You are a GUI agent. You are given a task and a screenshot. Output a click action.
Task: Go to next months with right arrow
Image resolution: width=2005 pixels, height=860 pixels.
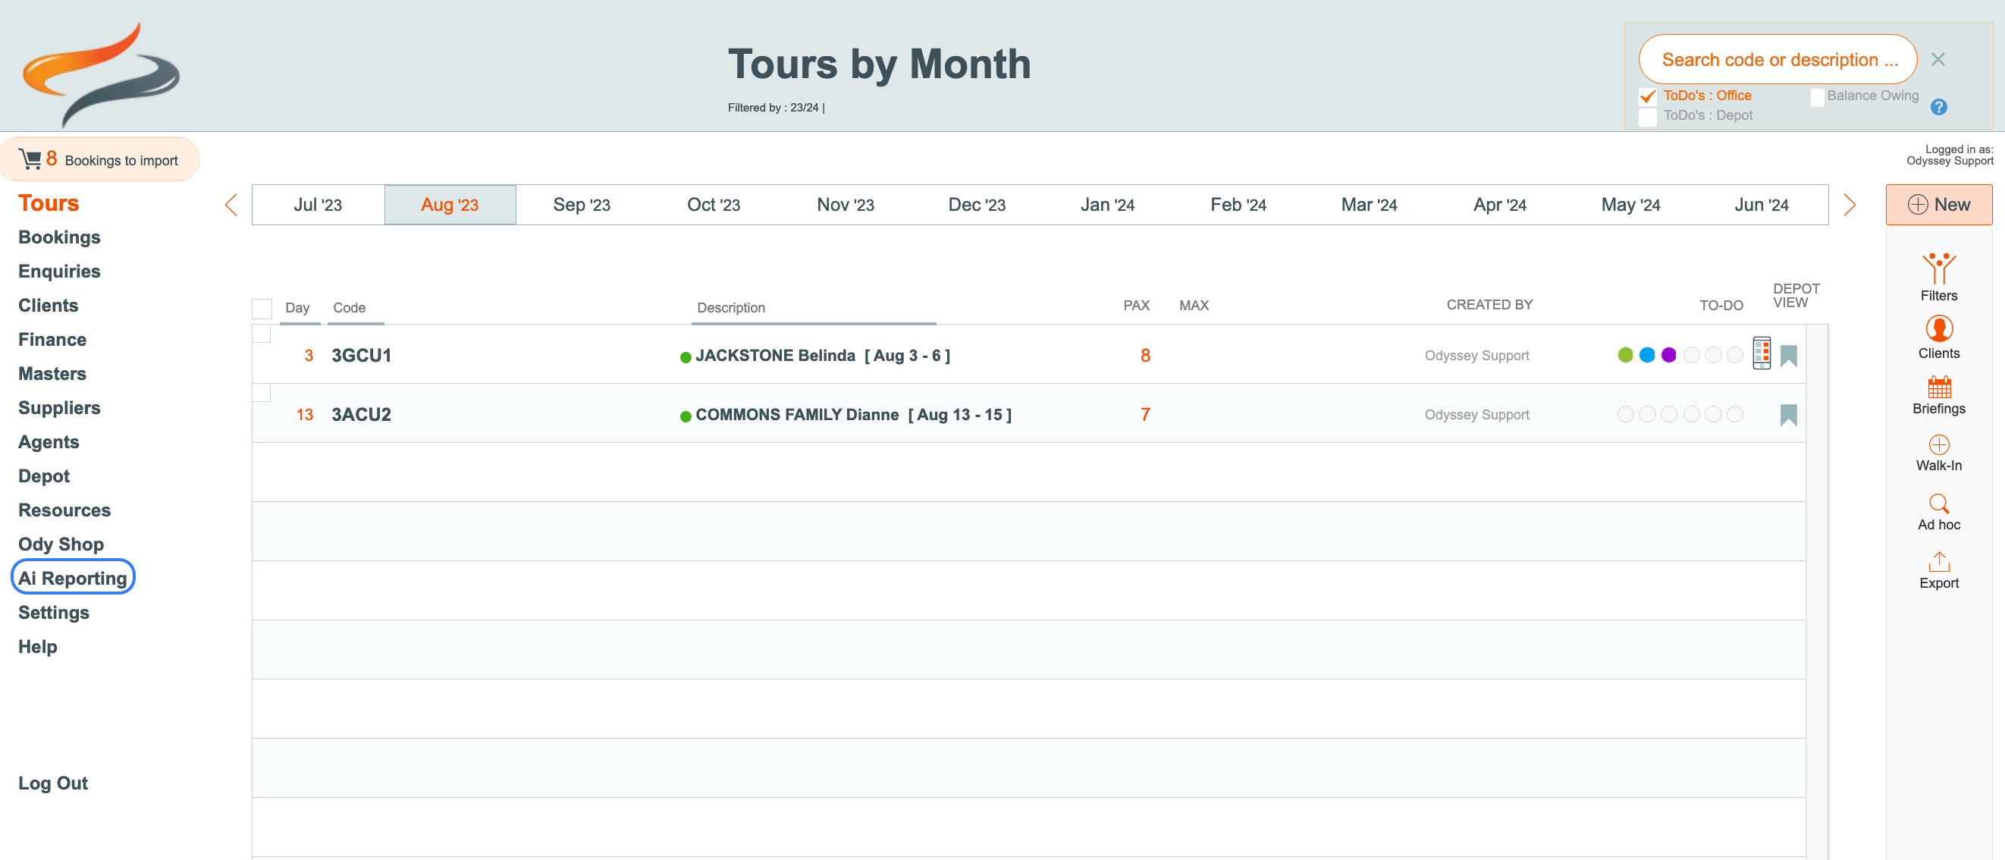point(1850,205)
